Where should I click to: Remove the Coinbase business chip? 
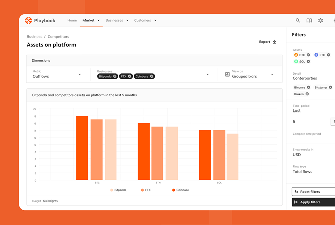point(152,76)
